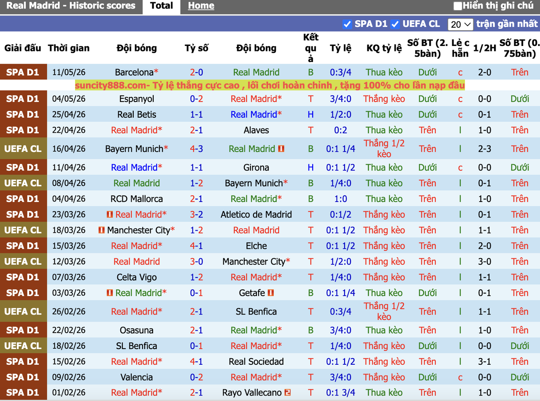Open the Atletico de Madrid team link
540x401 pixels.
[256, 215]
